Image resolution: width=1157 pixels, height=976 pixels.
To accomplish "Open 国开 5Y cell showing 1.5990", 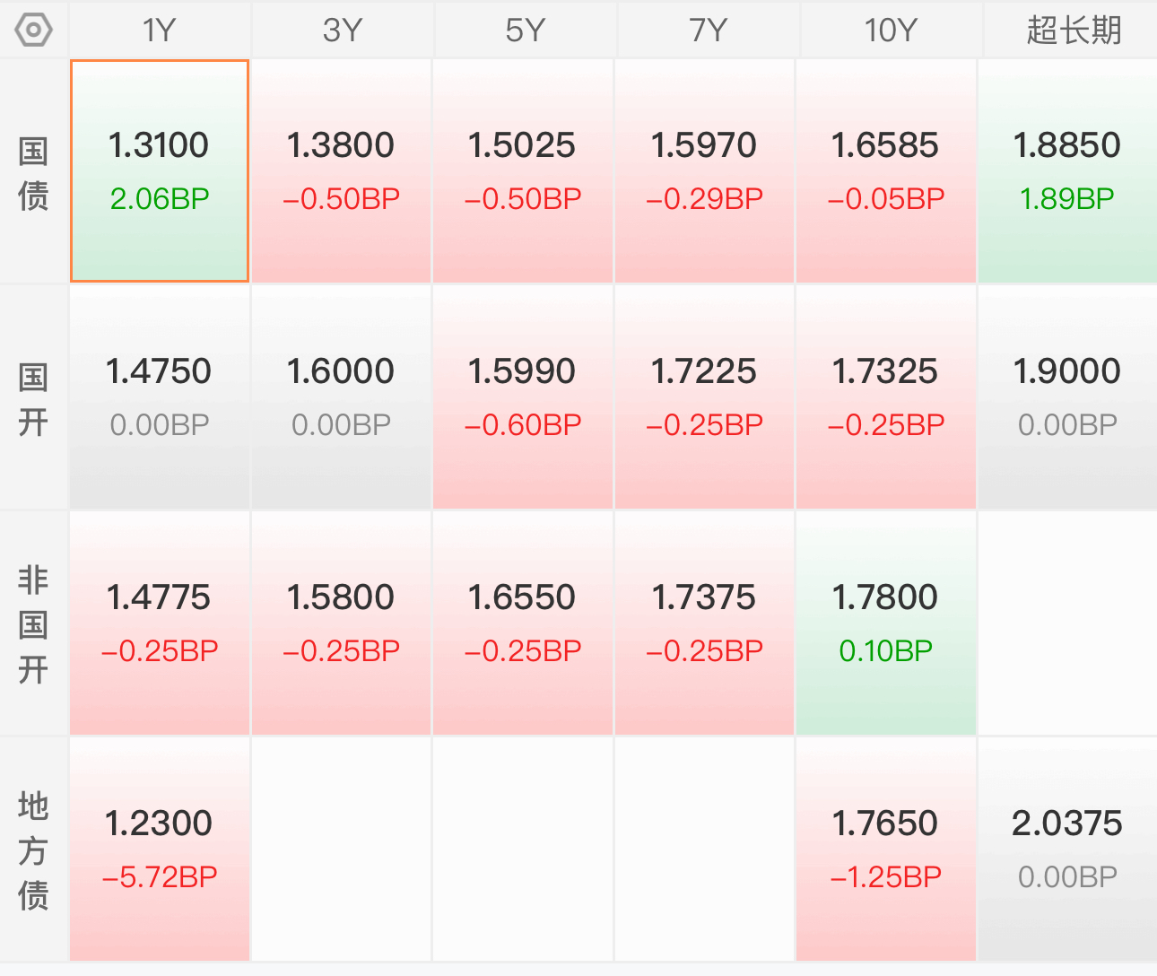I will pos(523,397).
